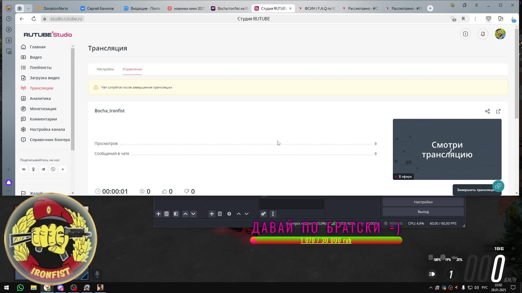
Task: Toggle microphone mute icon on overlay
Action: coord(97,274)
